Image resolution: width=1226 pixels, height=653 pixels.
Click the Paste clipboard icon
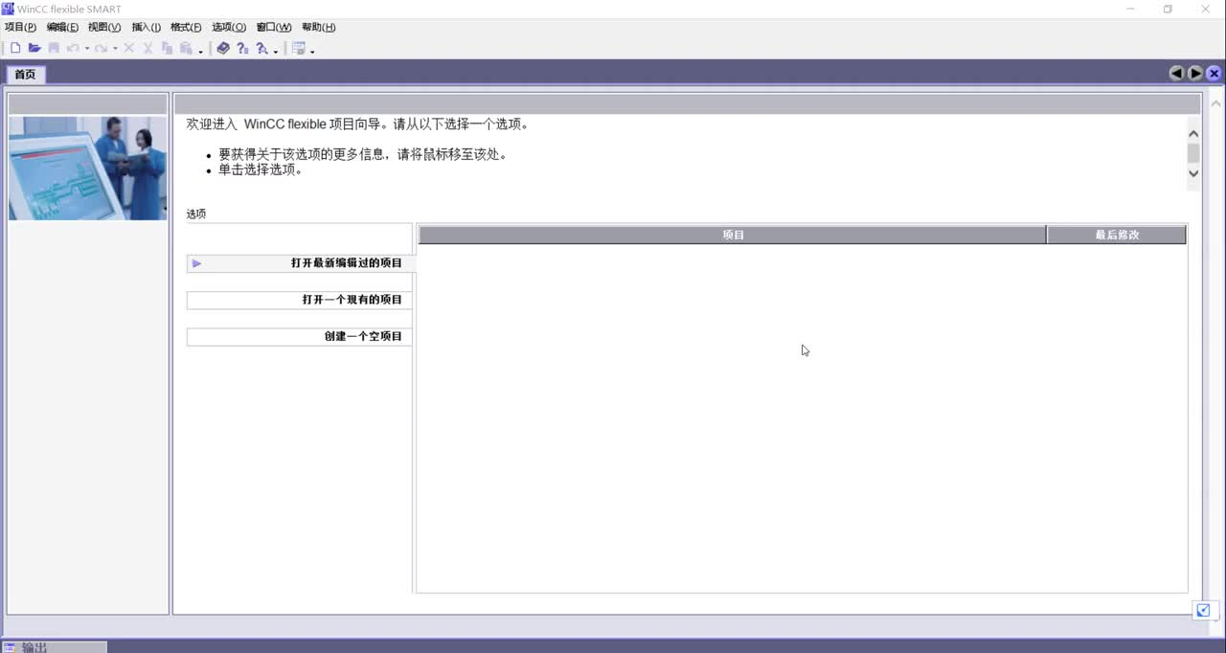coord(186,48)
